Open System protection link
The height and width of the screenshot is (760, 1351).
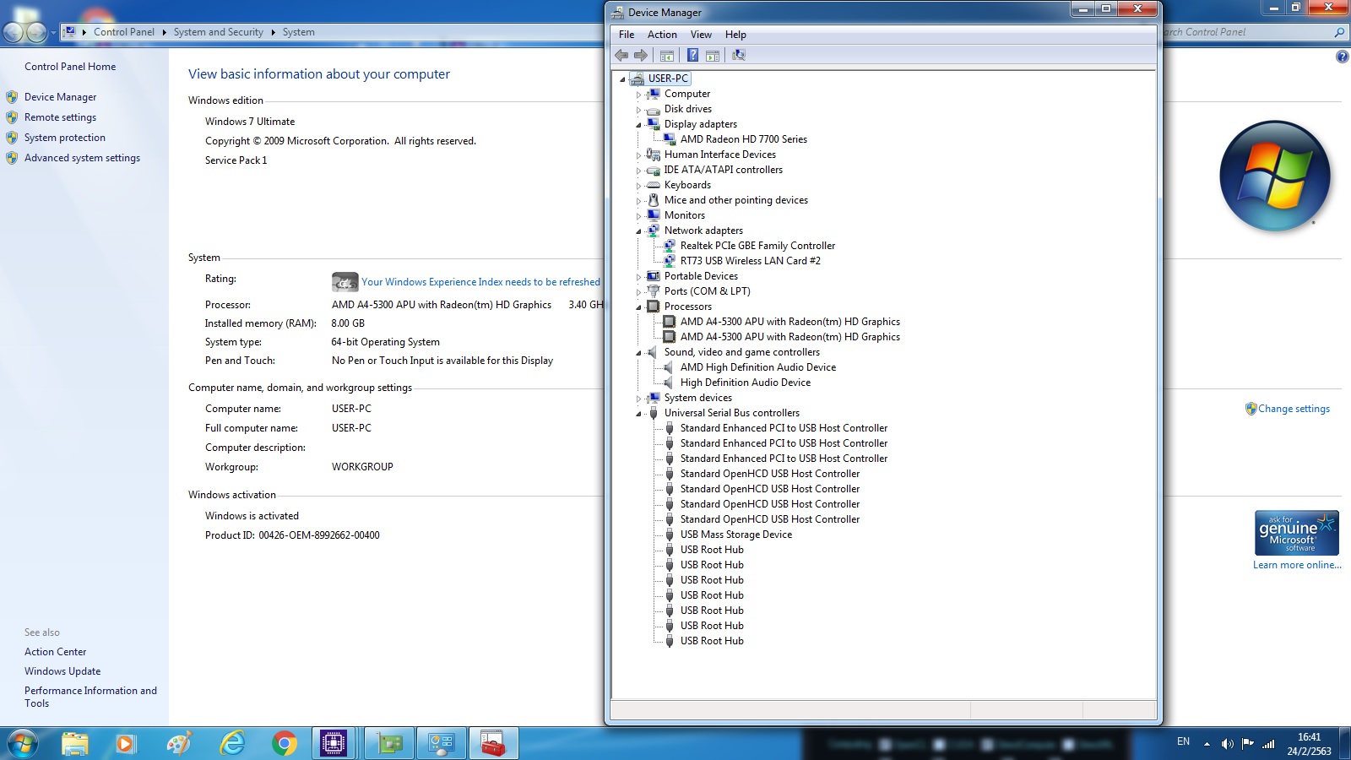click(65, 138)
